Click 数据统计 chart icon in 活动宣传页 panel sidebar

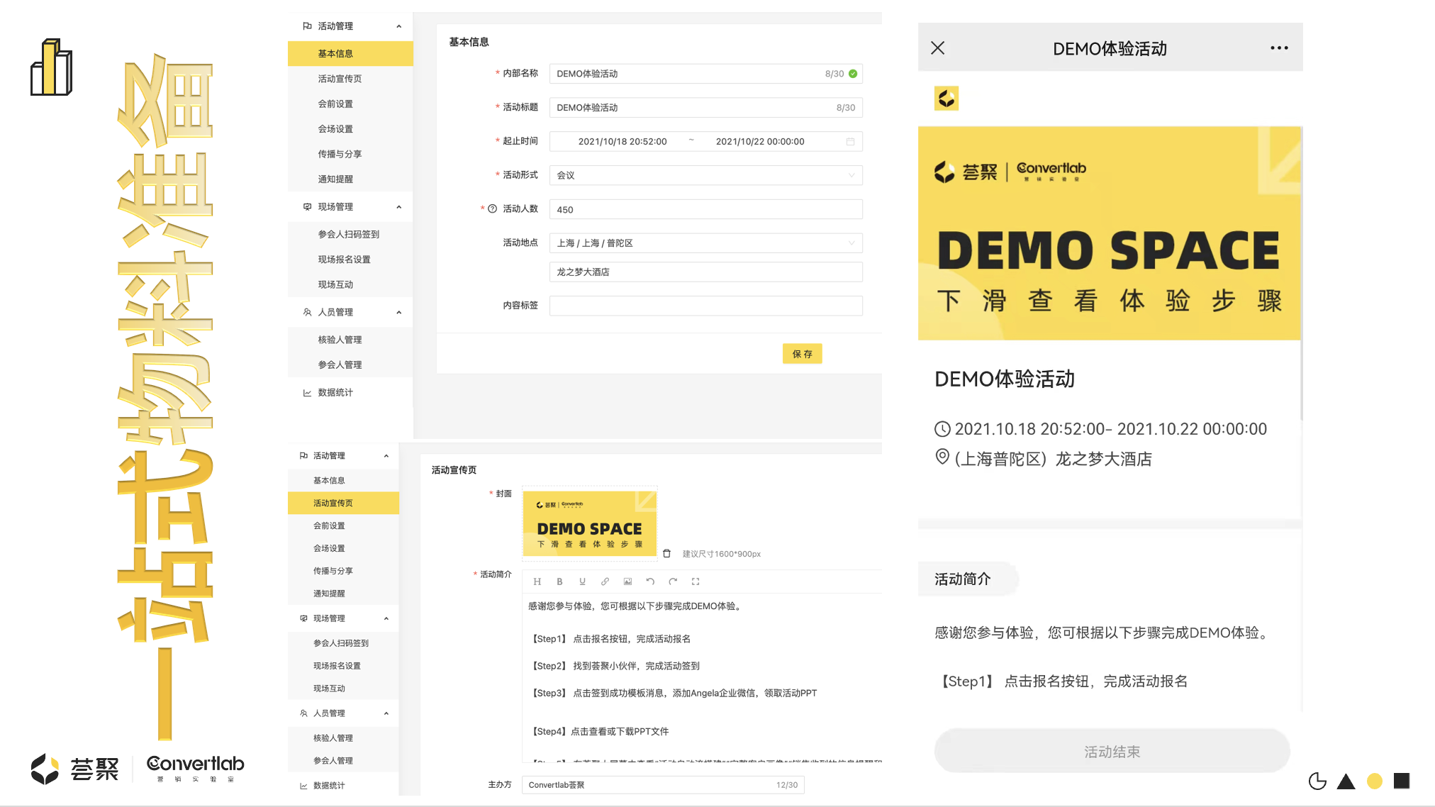coord(303,786)
